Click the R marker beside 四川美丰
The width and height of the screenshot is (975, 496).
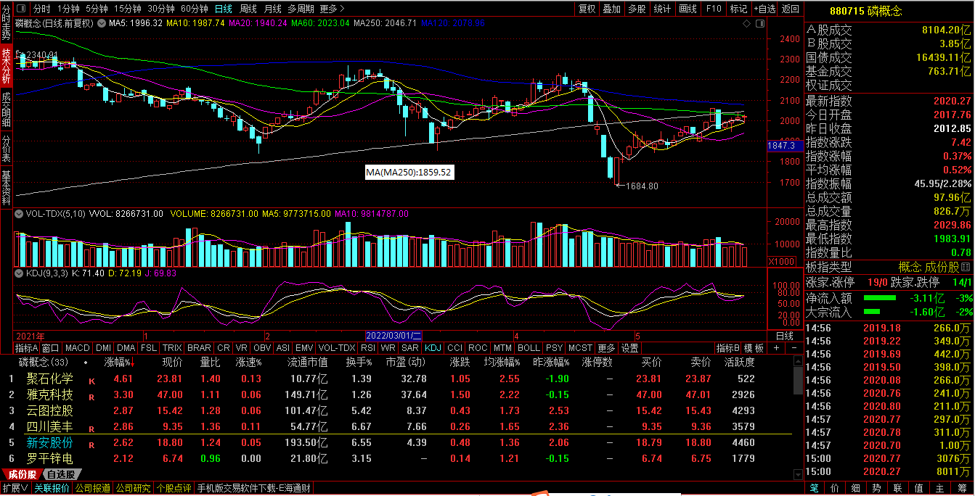click(91, 429)
